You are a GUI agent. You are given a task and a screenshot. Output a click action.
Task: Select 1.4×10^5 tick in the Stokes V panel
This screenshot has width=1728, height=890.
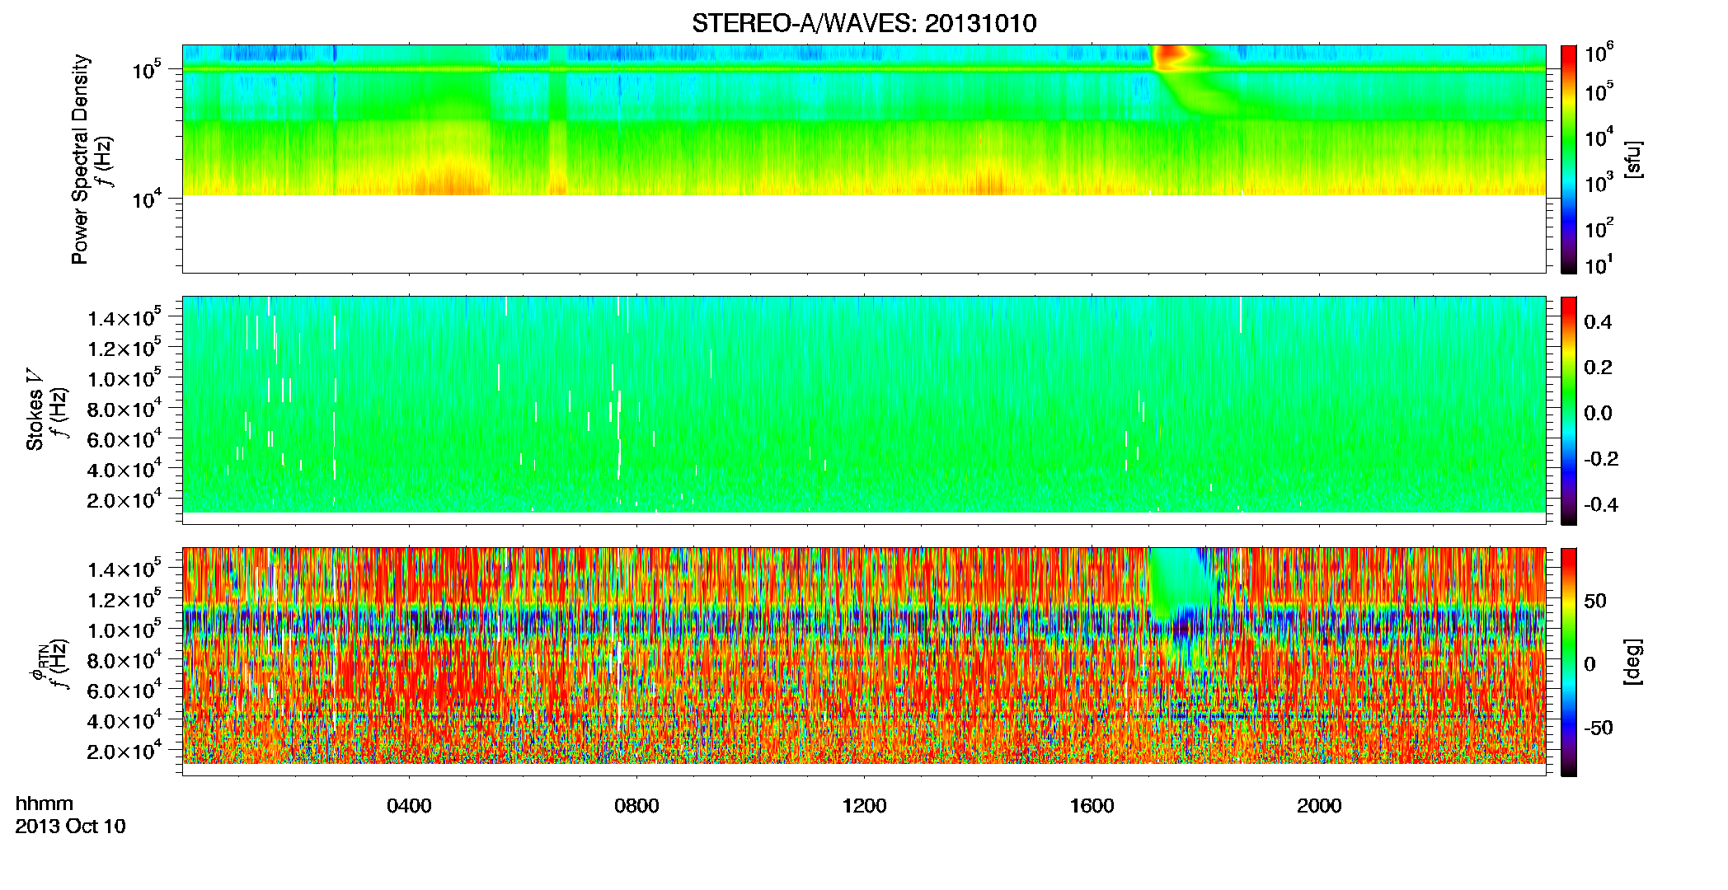125,318
